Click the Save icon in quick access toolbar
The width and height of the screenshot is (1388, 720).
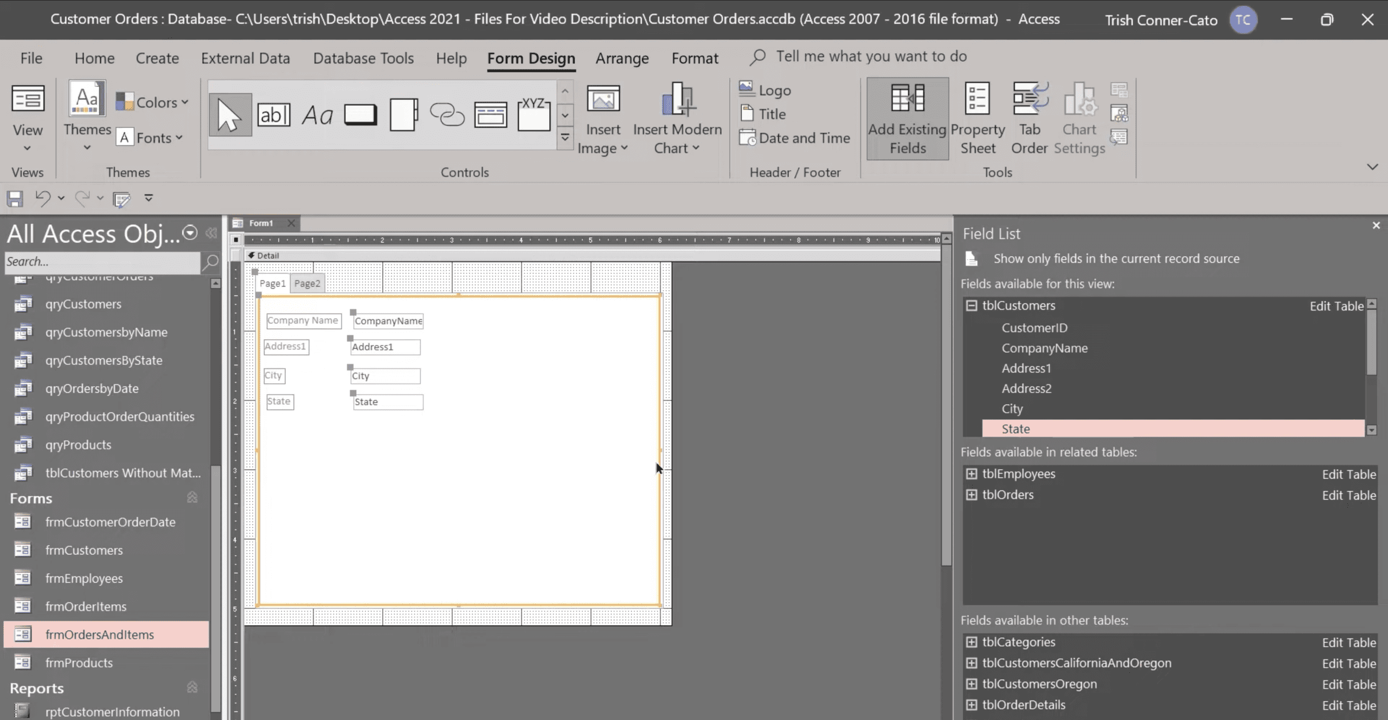click(x=15, y=199)
